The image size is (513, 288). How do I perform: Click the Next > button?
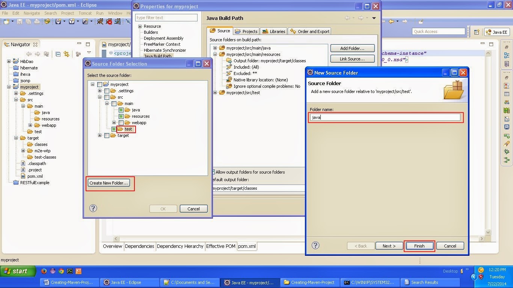(389, 246)
